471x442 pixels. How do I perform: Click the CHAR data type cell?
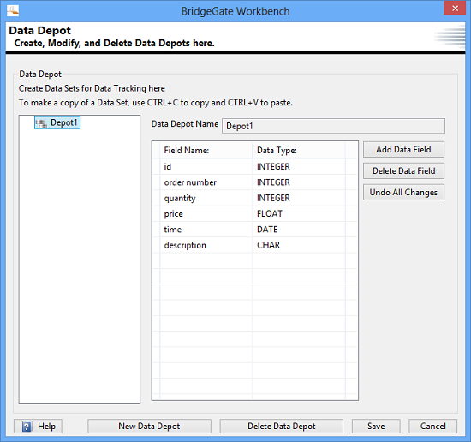coord(299,245)
